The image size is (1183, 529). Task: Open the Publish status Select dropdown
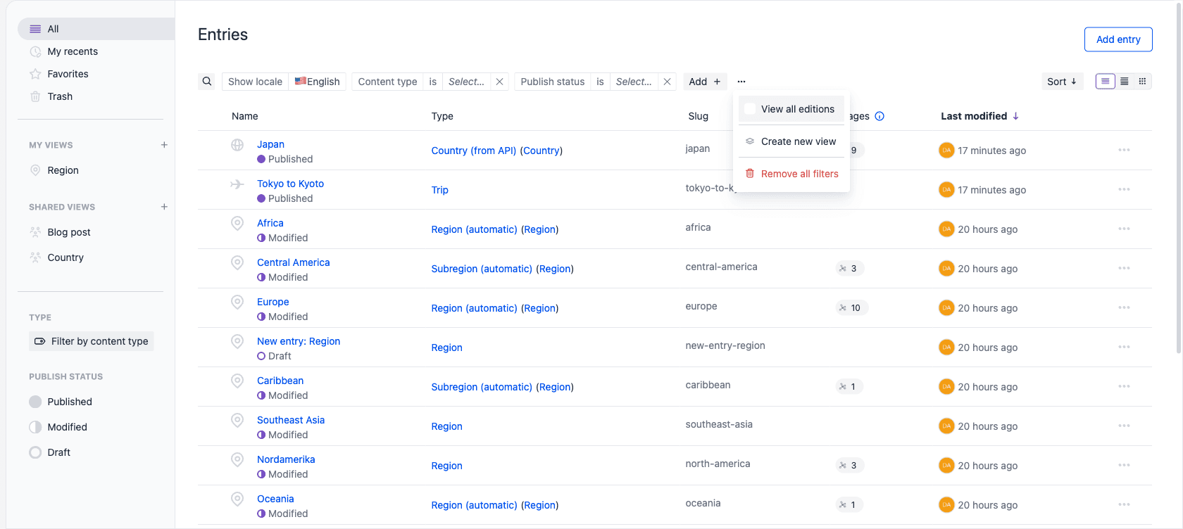click(634, 82)
